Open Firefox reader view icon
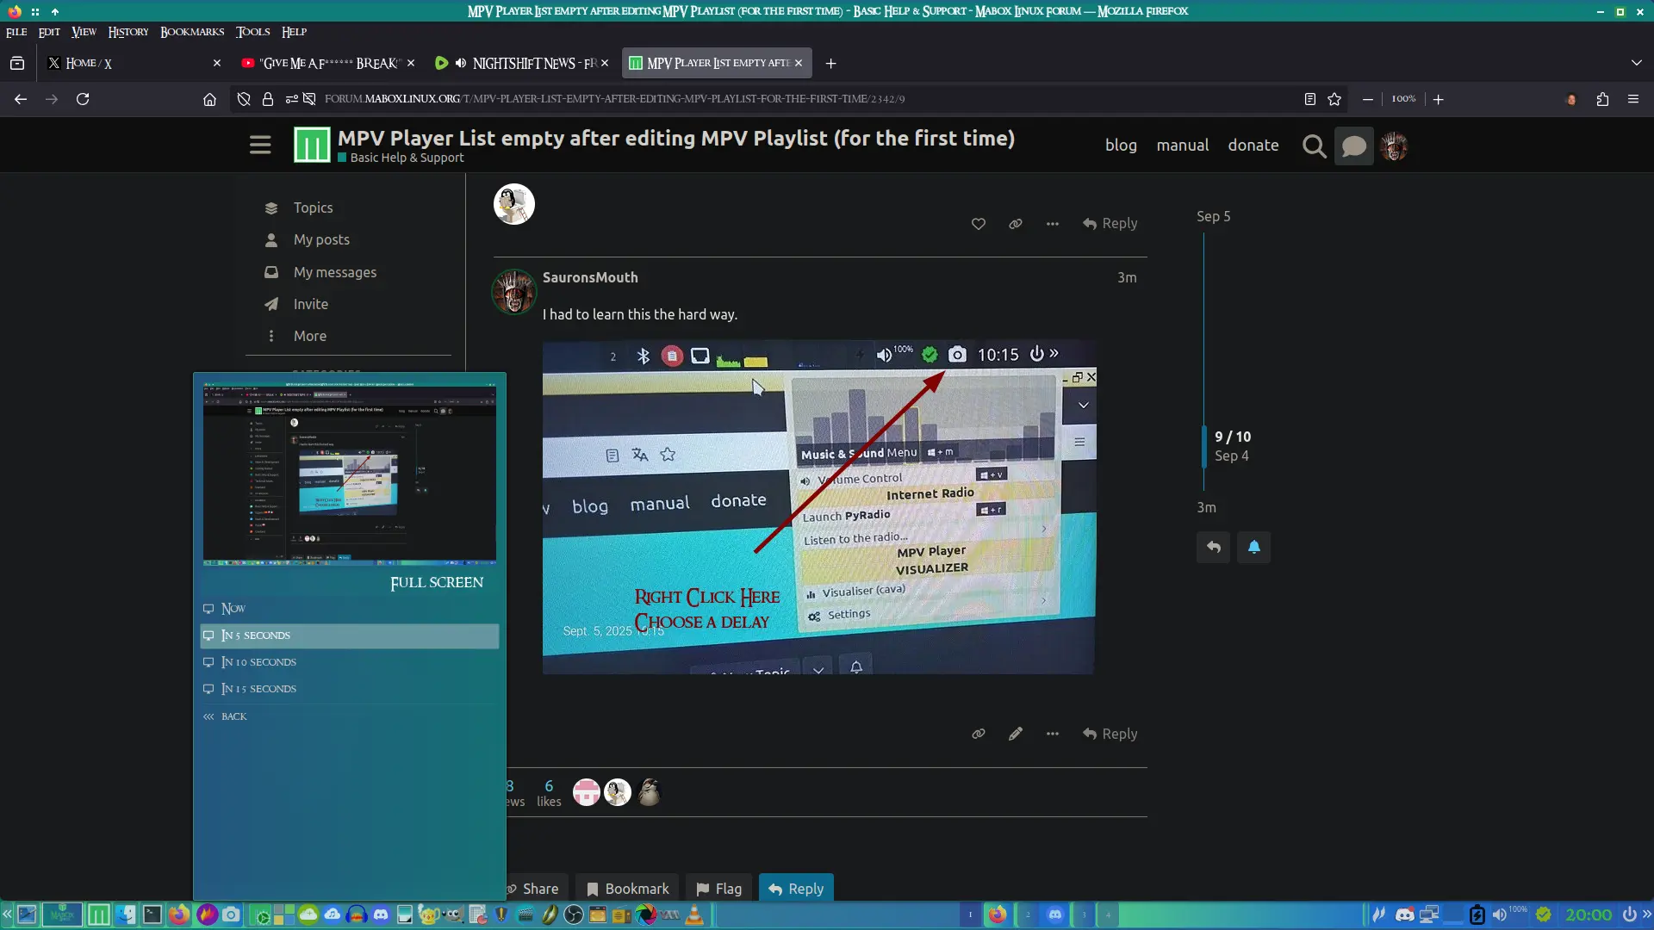Viewport: 1654px width, 930px height. [x=1309, y=99]
